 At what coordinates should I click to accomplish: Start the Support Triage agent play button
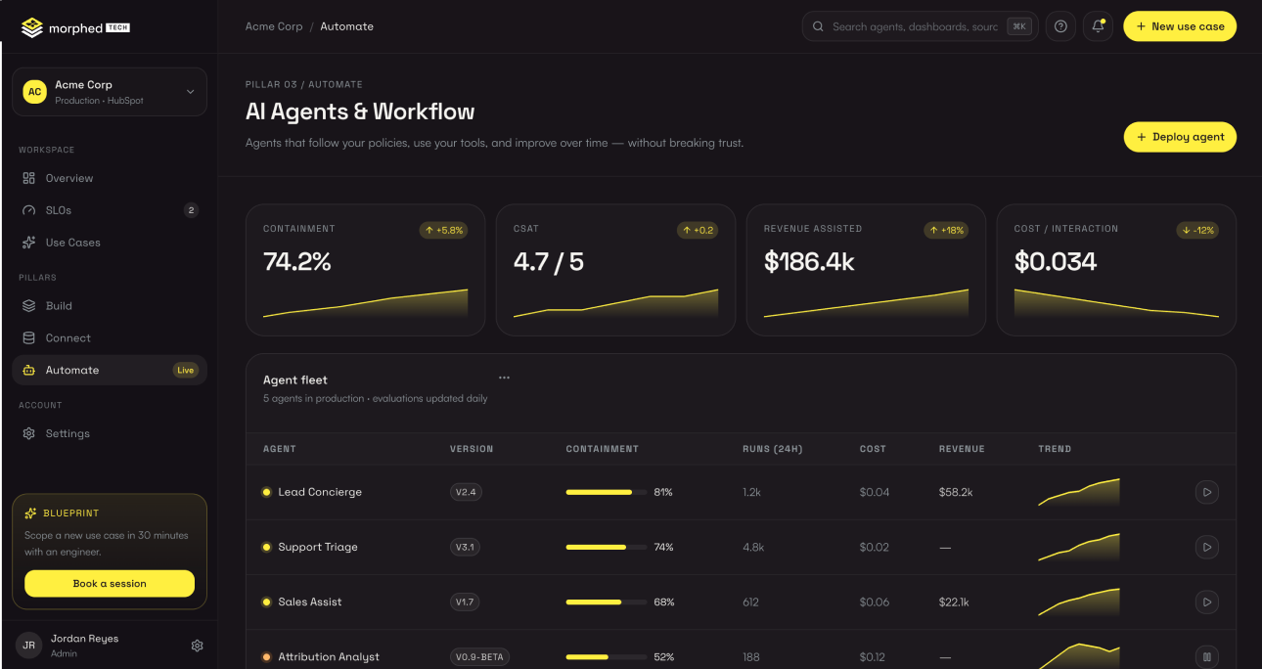tap(1207, 547)
